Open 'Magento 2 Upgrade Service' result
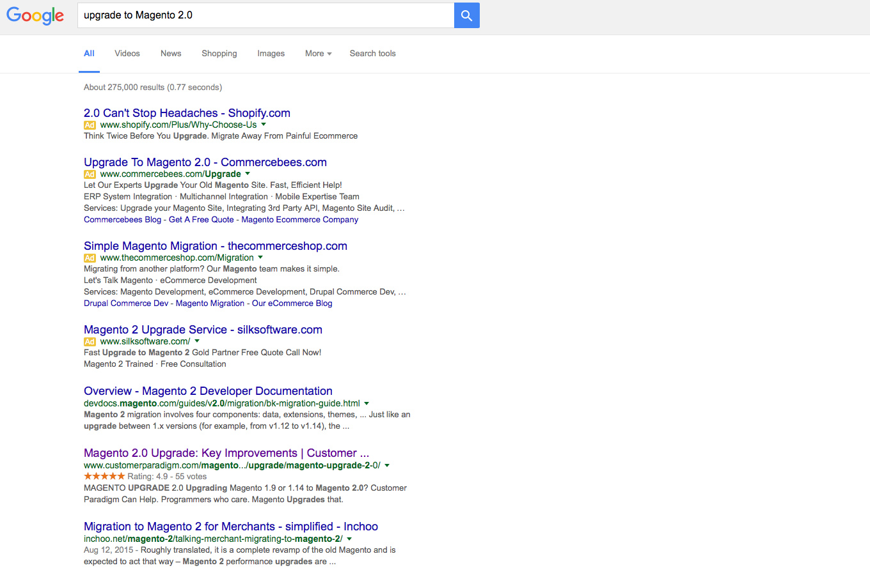Viewport: 870px width, 577px height. [203, 330]
